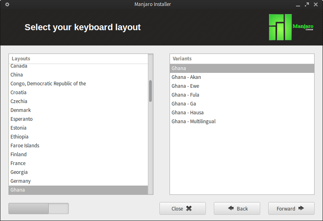The width and height of the screenshot is (323, 221).
Task: Open the gear menu in the title bar
Action: point(7,4)
